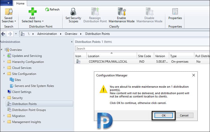Go forward with the navigation arrow
210x132 pixels.
[x=10, y=34]
